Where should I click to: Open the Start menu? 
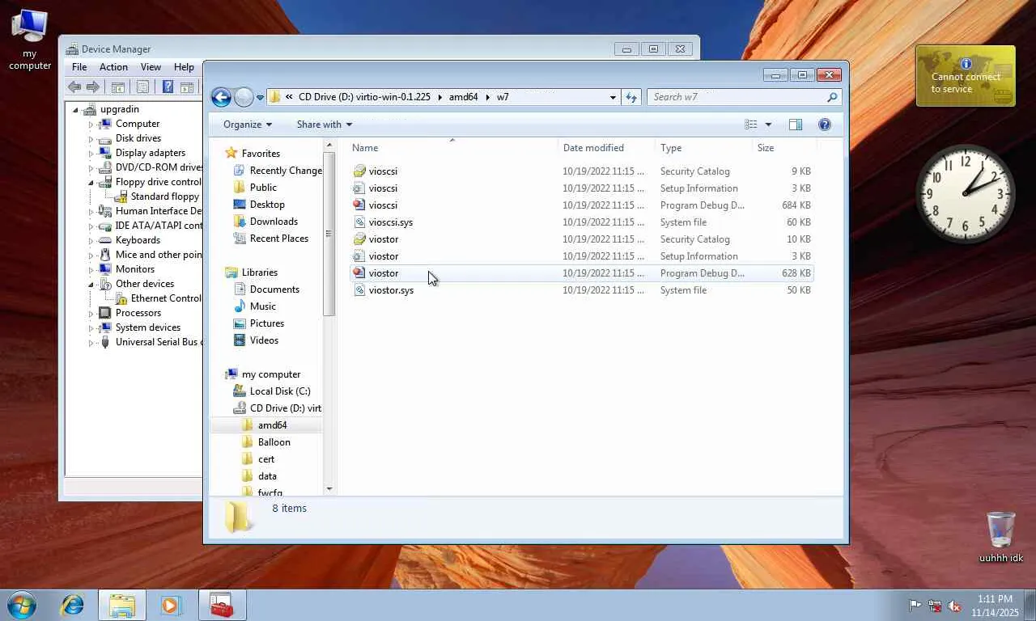click(x=22, y=605)
